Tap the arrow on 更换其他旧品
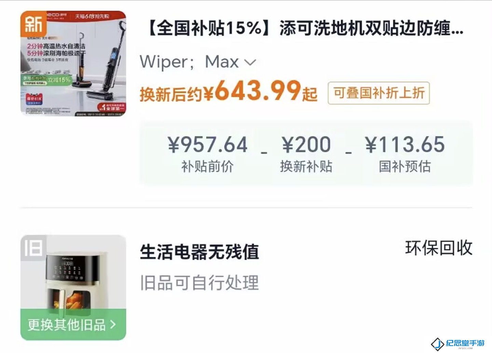The height and width of the screenshot is (353, 492). click(113, 324)
